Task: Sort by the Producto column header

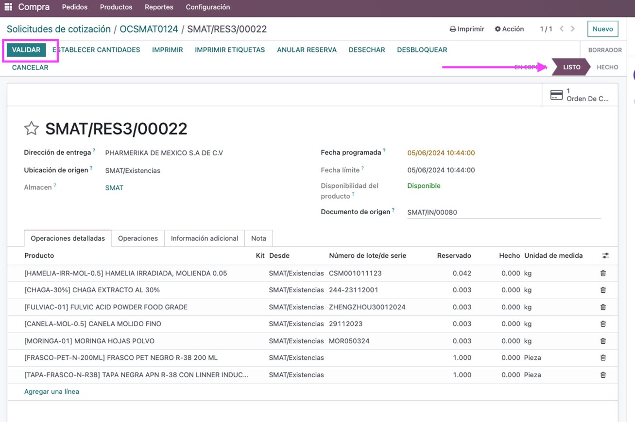Action: [39, 255]
